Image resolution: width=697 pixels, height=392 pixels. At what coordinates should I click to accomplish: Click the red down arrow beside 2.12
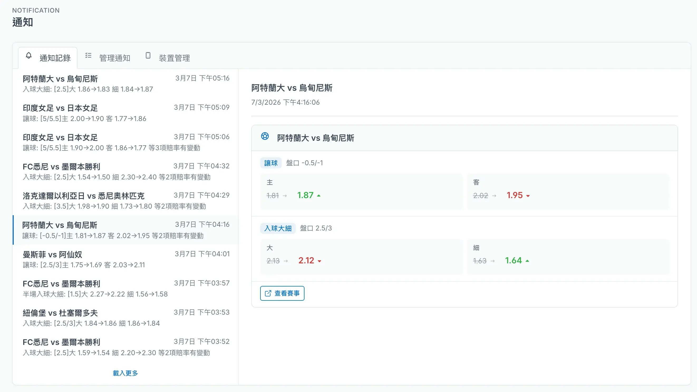[320, 261]
